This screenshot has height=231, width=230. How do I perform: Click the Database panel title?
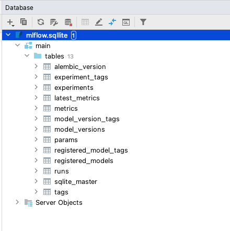19,8
